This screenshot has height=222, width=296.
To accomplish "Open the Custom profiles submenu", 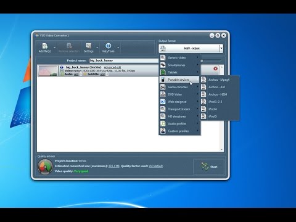I will tap(179, 131).
